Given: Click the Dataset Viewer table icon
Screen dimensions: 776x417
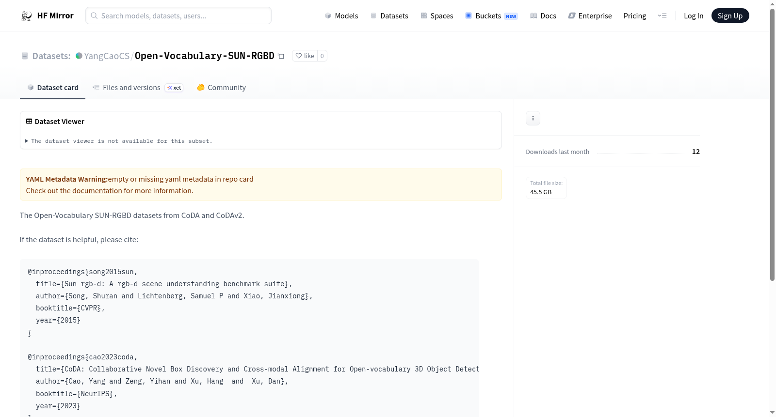Looking at the screenshot, I should click(x=29, y=121).
